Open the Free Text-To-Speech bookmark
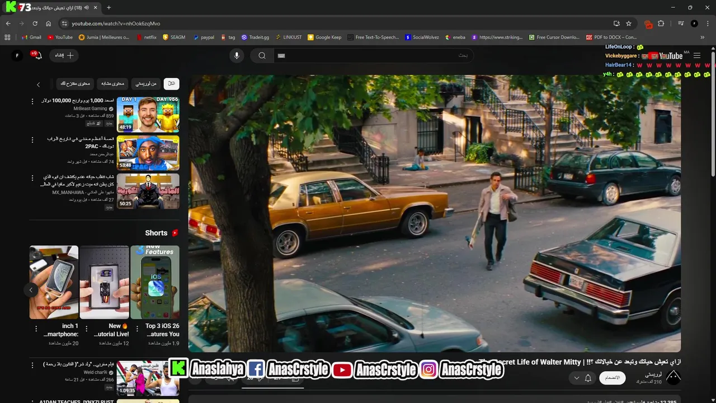Viewport: 716px width, 403px height. pyautogui.click(x=373, y=38)
